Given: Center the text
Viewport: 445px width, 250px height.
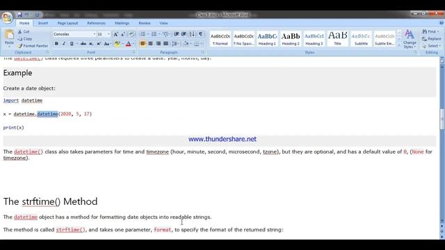Looking at the screenshot, I should click(150, 44).
